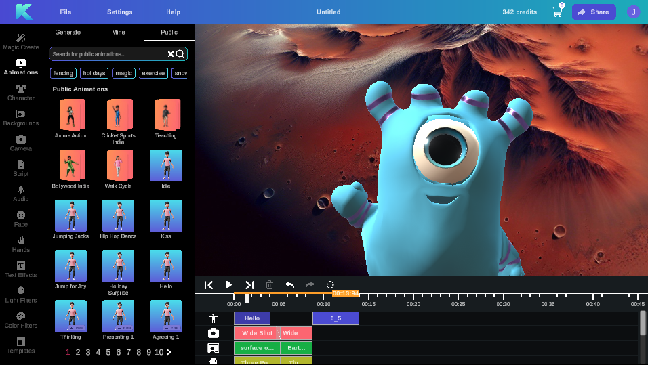Open the Character sidebar section

click(20, 92)
